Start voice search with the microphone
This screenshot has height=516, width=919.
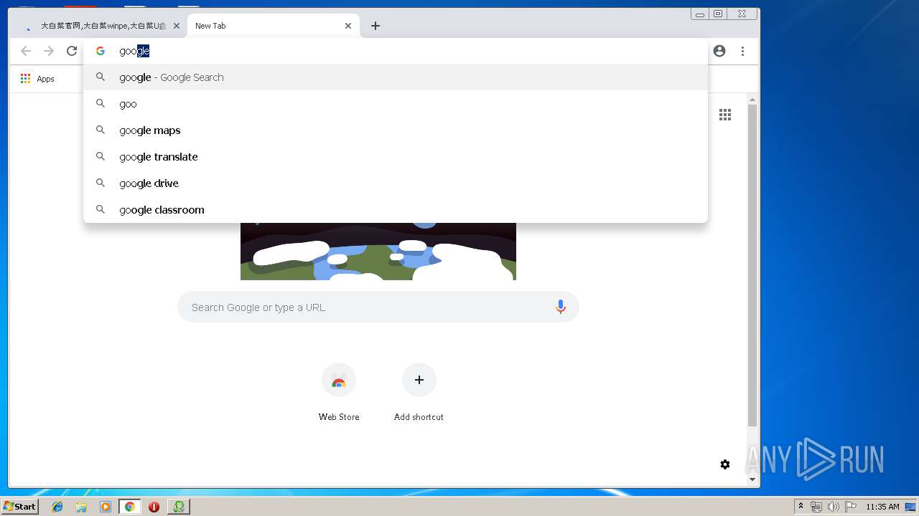561,307
